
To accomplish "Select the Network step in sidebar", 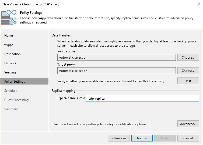I will [x=10, y=63].
